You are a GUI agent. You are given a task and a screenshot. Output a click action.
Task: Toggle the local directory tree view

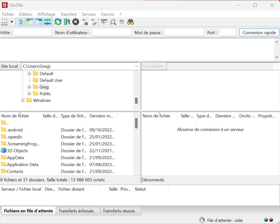(x=30, y=22)
